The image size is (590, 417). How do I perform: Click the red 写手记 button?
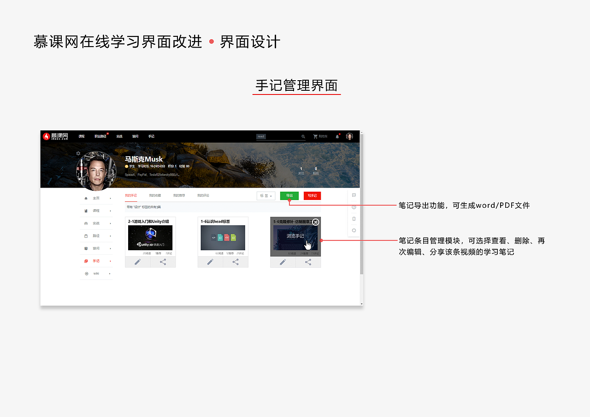312,196
